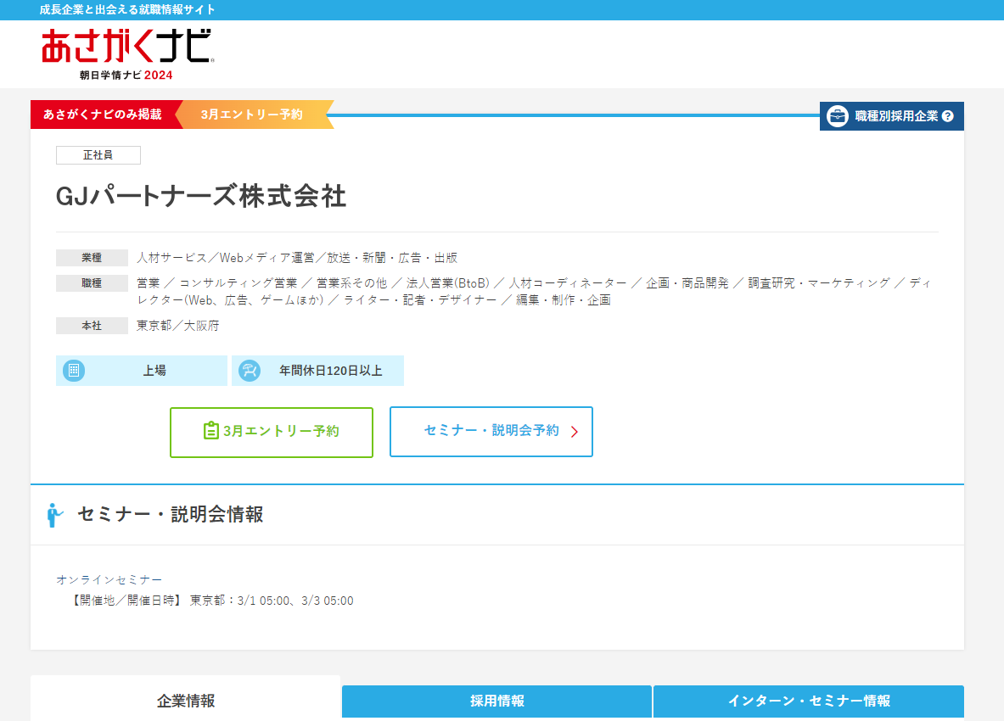Open the オンラインセミナー link
This screenshot has height=721, width=1004.
[109, 579]
